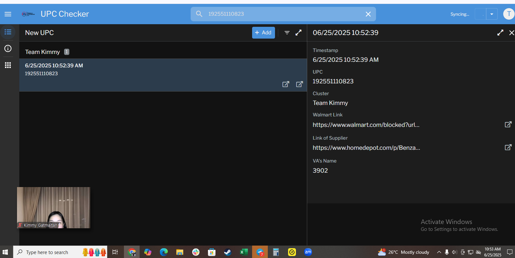Open the T user account avatar
Viewport: 515px width, 258px height.
(x=508, y=14)
